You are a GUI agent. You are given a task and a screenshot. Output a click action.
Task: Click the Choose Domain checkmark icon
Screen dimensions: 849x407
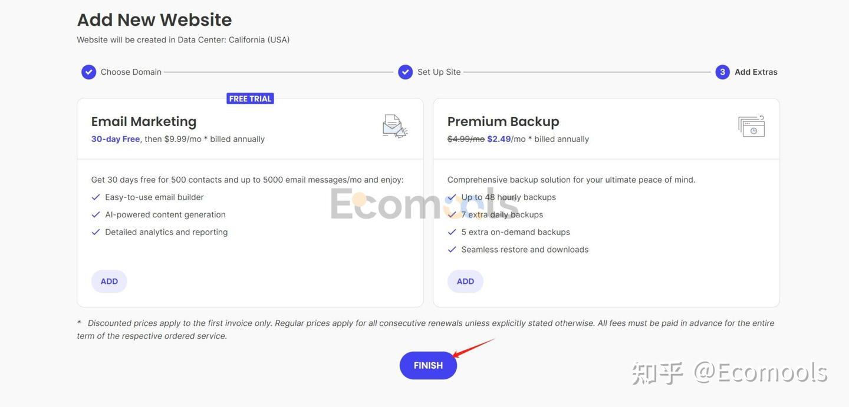click(x=88, y=72)
